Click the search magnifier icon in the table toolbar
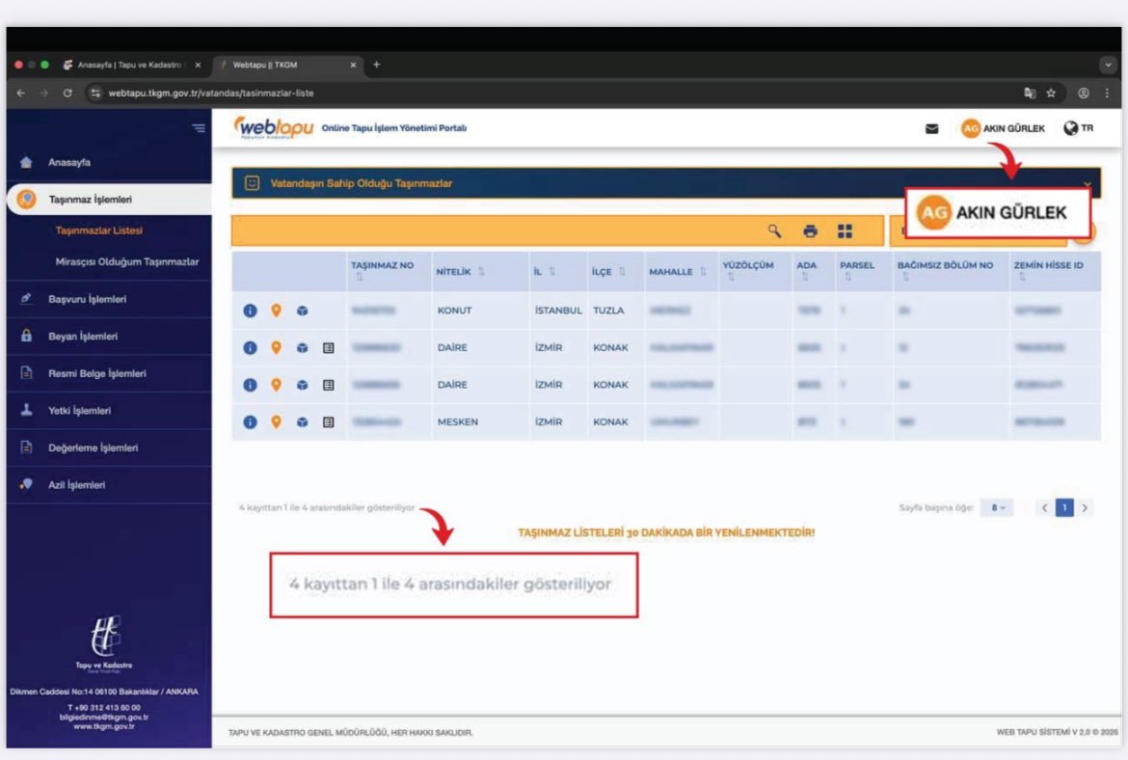 click(774, 231)
